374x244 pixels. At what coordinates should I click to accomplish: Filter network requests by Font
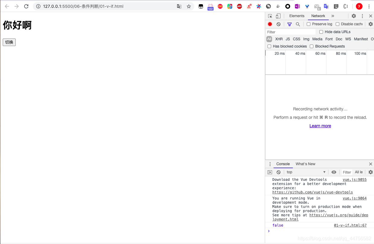coord(329,39)
